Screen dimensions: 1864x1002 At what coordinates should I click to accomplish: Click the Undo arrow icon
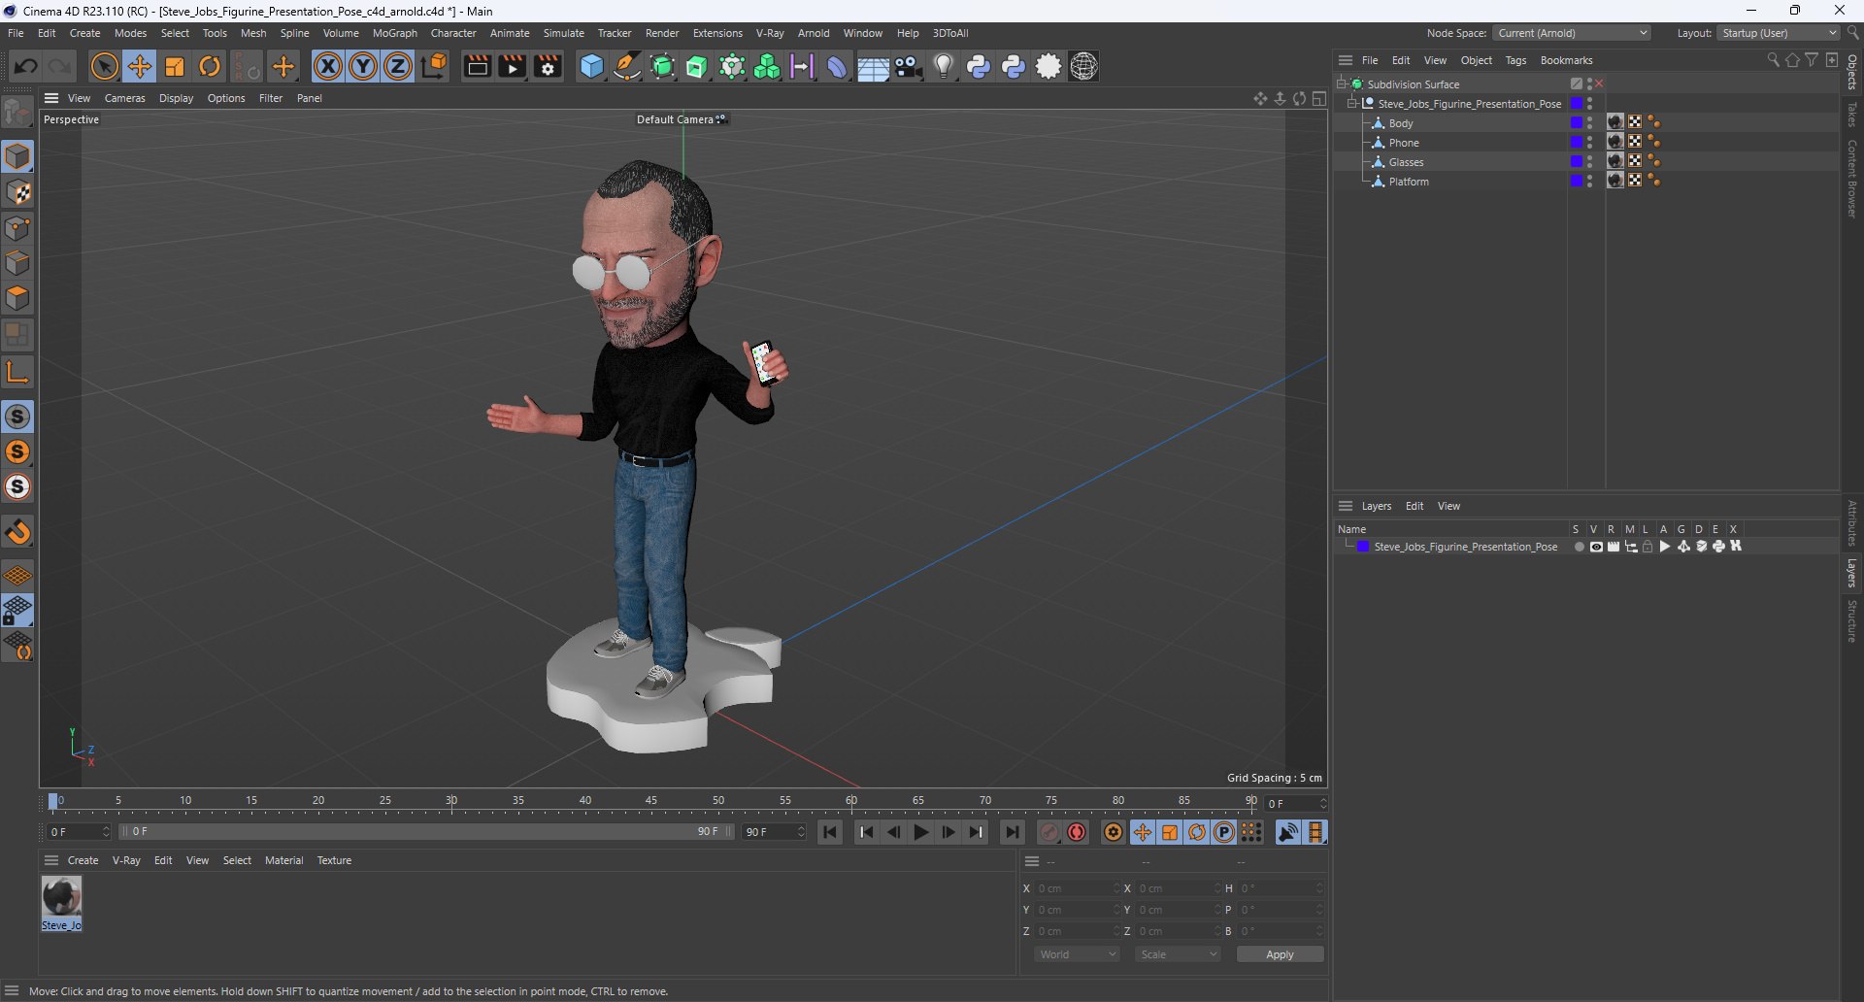[x=26, y=66]
